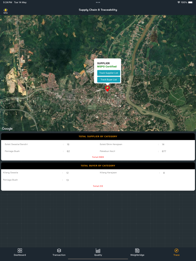Click Track Buyer List button
196x261 pixels.
pyautogui.click(x=109, y=80)
